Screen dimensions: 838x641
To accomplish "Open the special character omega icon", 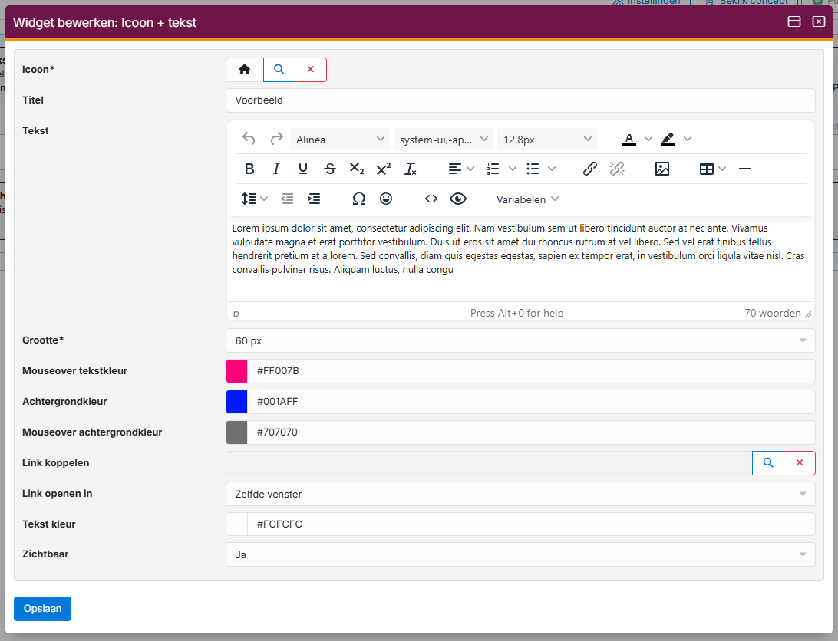I will (x=358, y=199).
